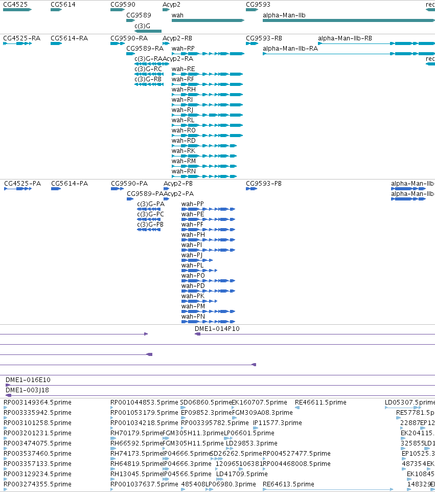Select the c(3)G-RC transcript label

(148, 69)
